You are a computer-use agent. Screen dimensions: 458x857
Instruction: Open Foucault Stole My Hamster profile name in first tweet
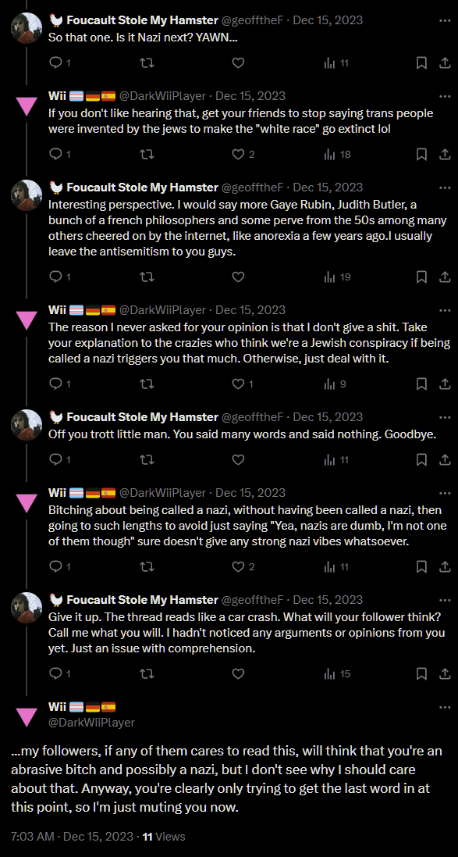pyautogui.click(x=142, y=20)
